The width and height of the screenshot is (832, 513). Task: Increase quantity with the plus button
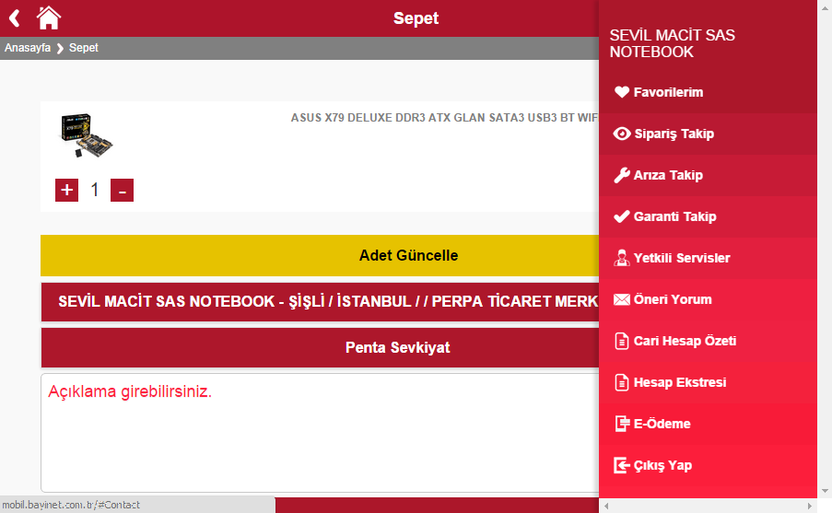point(67,190)
